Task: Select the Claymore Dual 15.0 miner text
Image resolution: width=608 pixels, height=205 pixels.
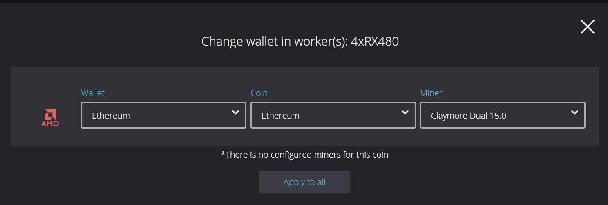Action: (469, 116)
